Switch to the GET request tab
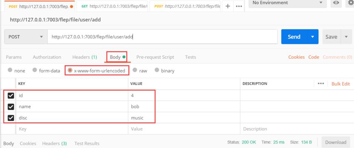This screenshot has height=148, width=354. [113, 6]
